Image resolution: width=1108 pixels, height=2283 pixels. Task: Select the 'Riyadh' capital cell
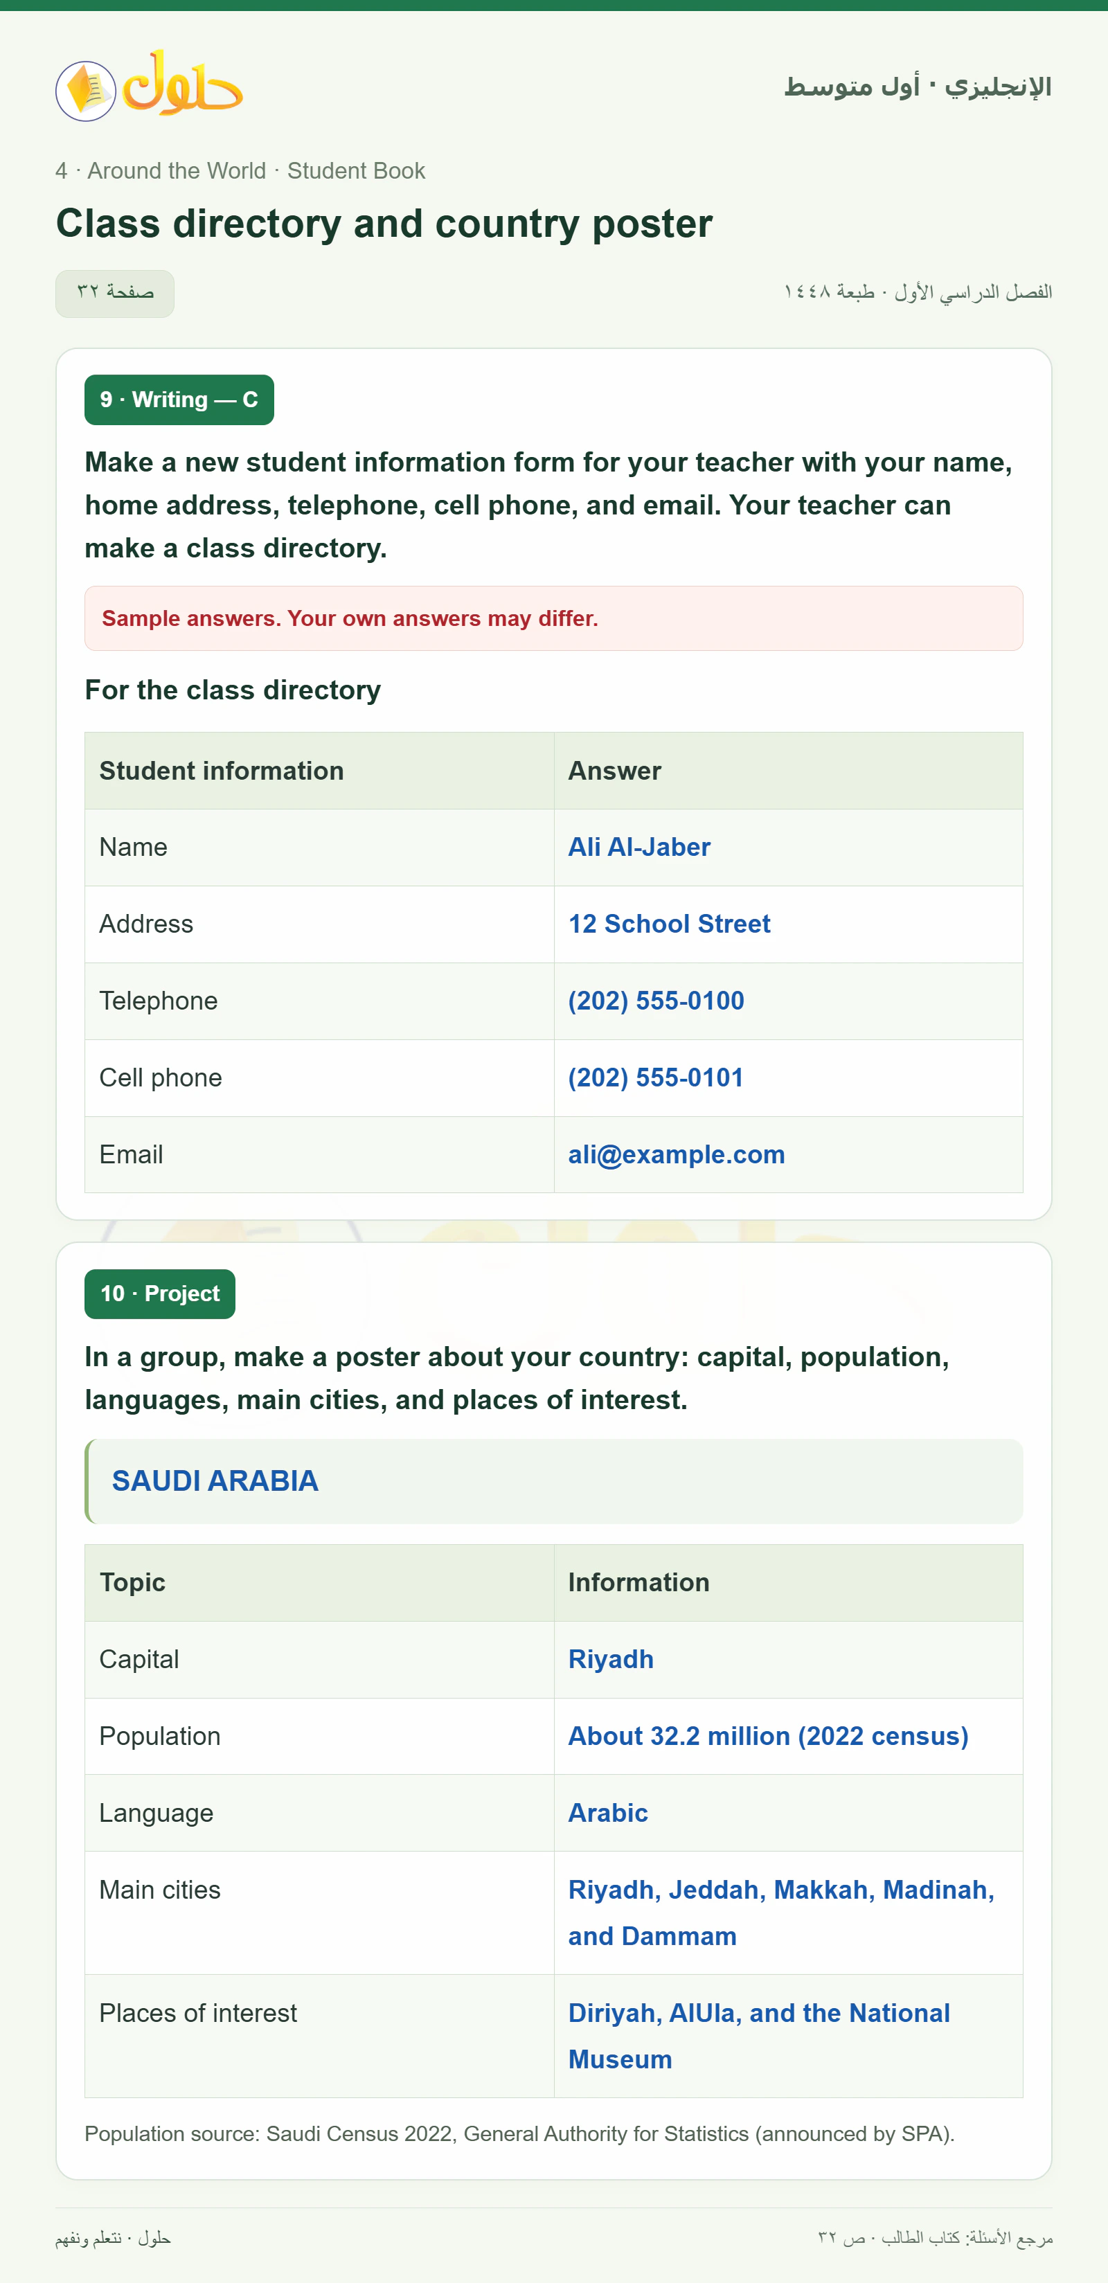point(788,1660)
